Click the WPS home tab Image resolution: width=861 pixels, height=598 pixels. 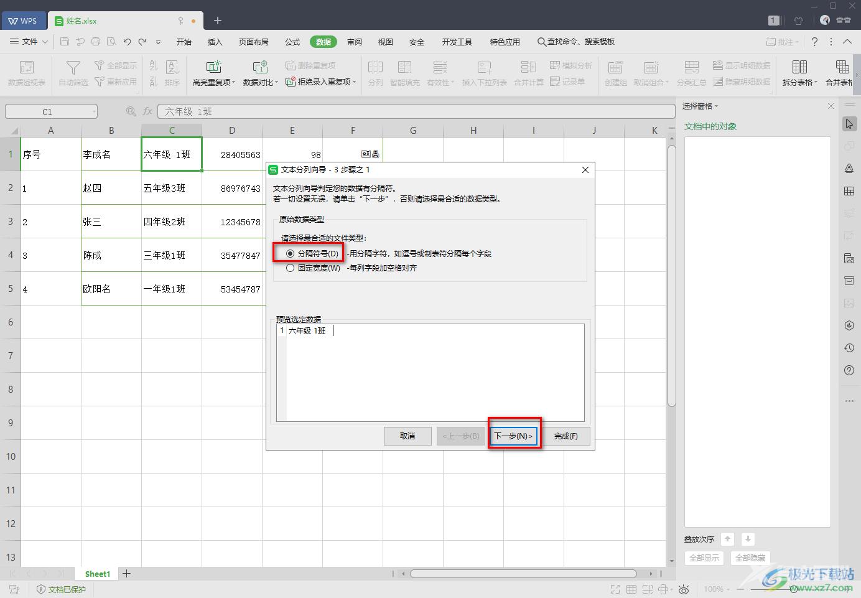(x=23, y=21)
